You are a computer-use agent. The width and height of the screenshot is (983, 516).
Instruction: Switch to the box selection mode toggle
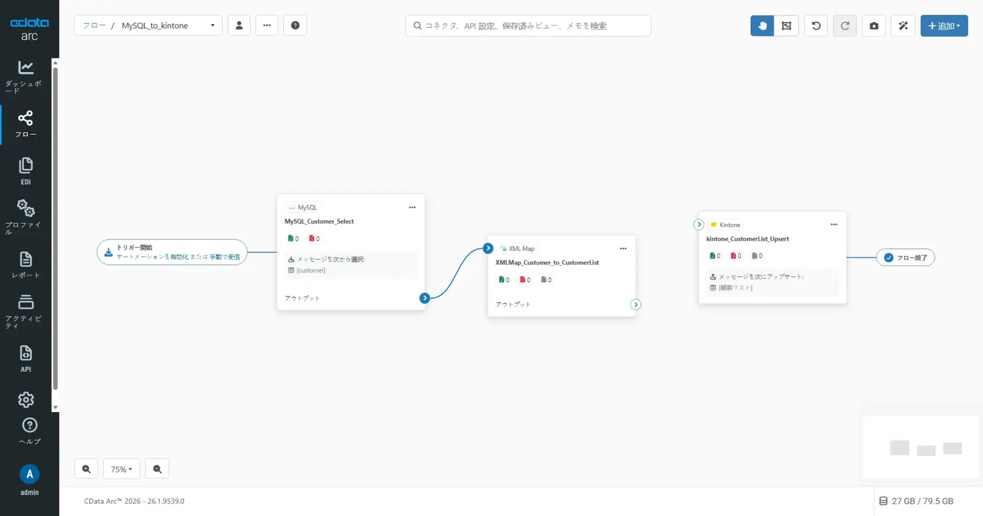pos(787,26)
